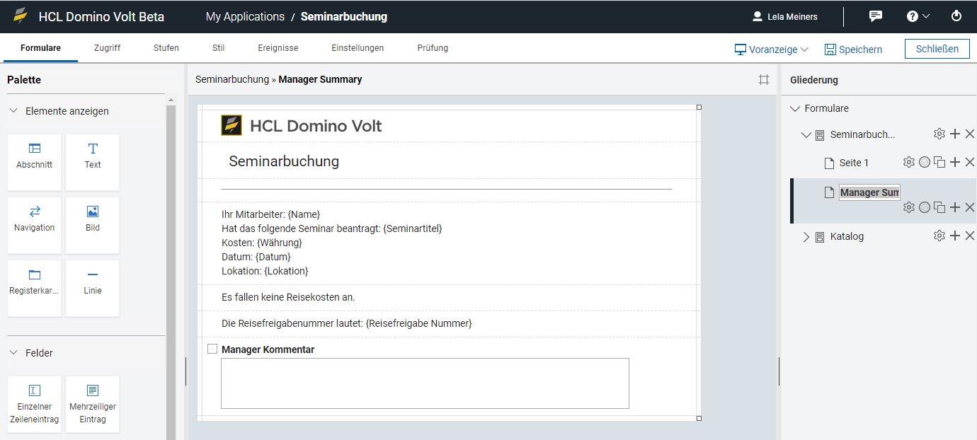Image resolution: width=977 pixels, height=440 pixels.
Task: Toggle the canvas grid icon
Action: click(764, 80)
